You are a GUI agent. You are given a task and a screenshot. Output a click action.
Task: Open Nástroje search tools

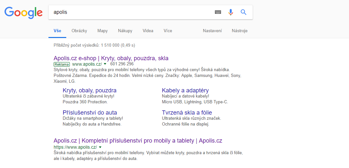(x=239, y=31)
